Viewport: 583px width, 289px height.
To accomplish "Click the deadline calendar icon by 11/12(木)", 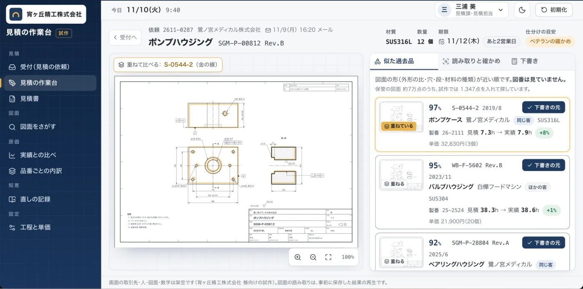I will point(441,42).
